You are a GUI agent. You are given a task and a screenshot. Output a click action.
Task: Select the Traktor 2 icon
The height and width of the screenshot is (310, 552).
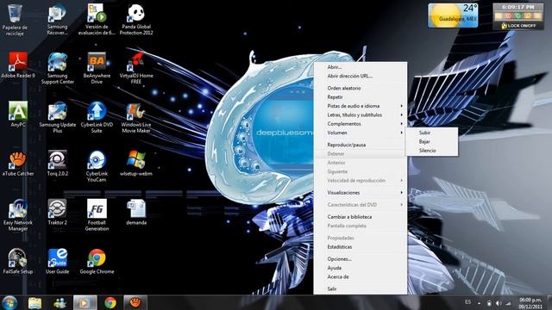(x=58, y=213)
